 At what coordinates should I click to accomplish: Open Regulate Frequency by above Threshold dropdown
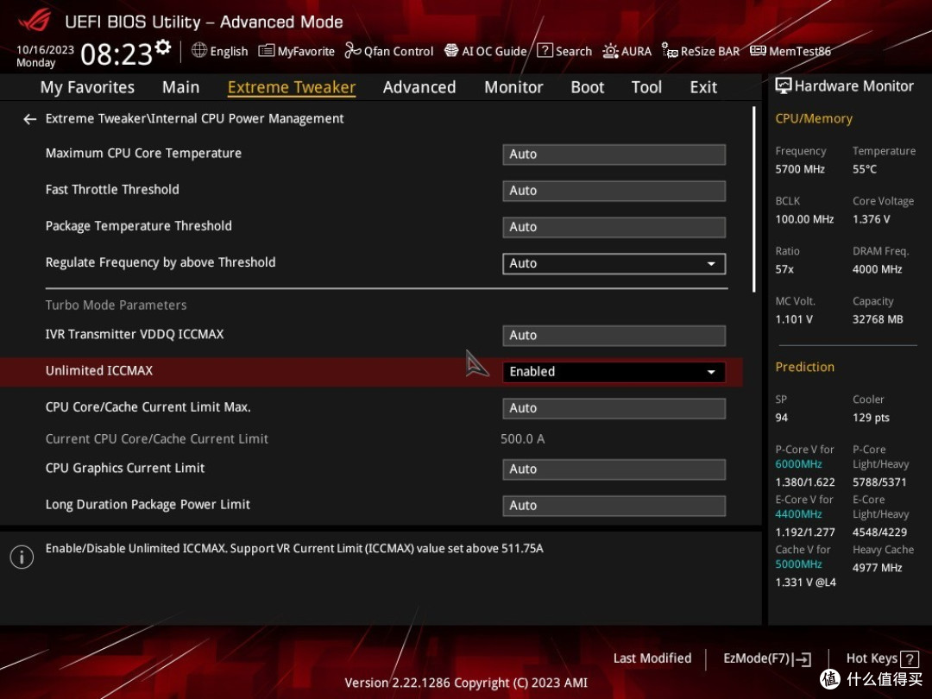(614, 263)
